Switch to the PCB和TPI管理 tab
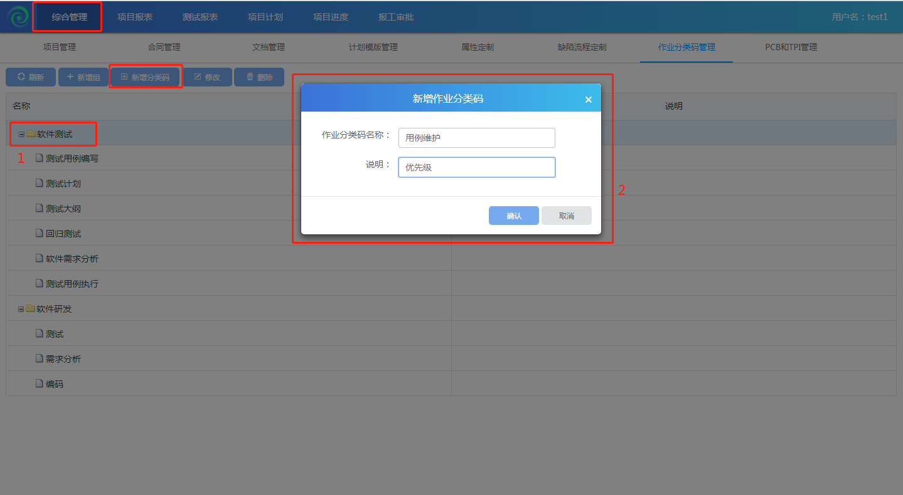This screenshot has height=495, width=903. point(791,47)
